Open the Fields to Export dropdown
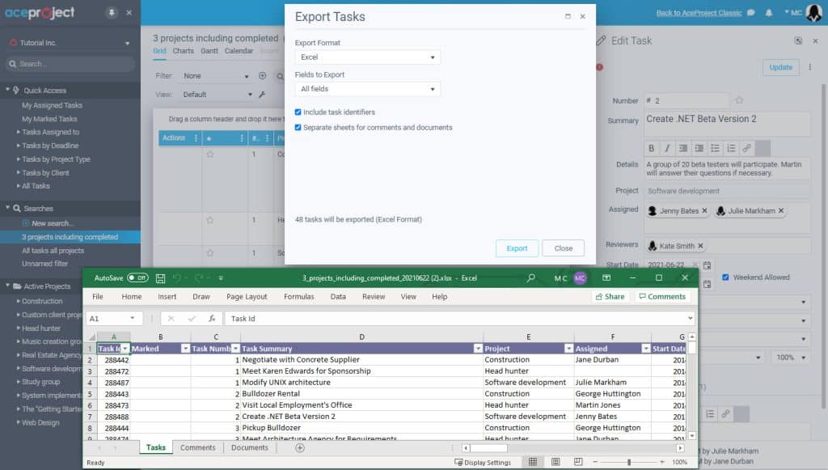 point(433,89)
